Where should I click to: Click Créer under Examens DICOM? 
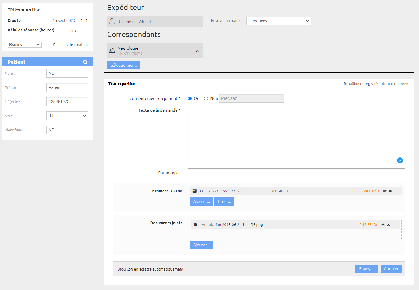tap(224, 201)
